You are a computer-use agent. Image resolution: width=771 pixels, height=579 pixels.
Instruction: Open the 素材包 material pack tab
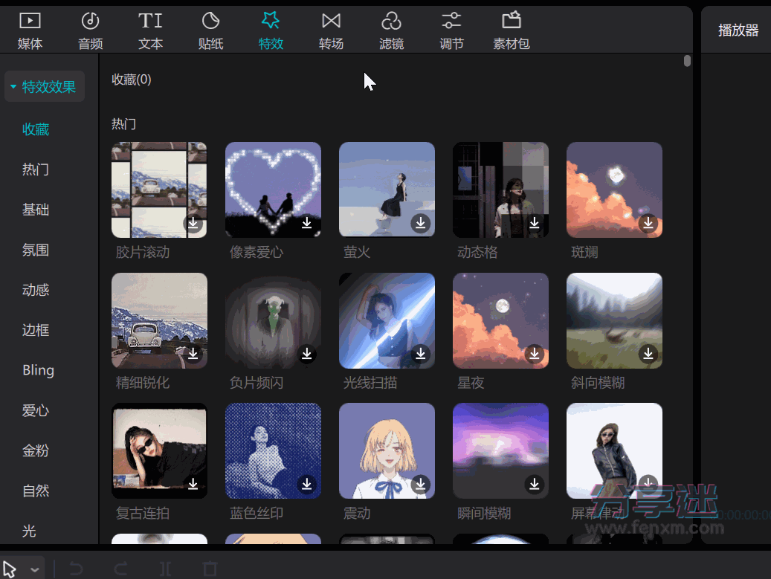coord(511,30)
